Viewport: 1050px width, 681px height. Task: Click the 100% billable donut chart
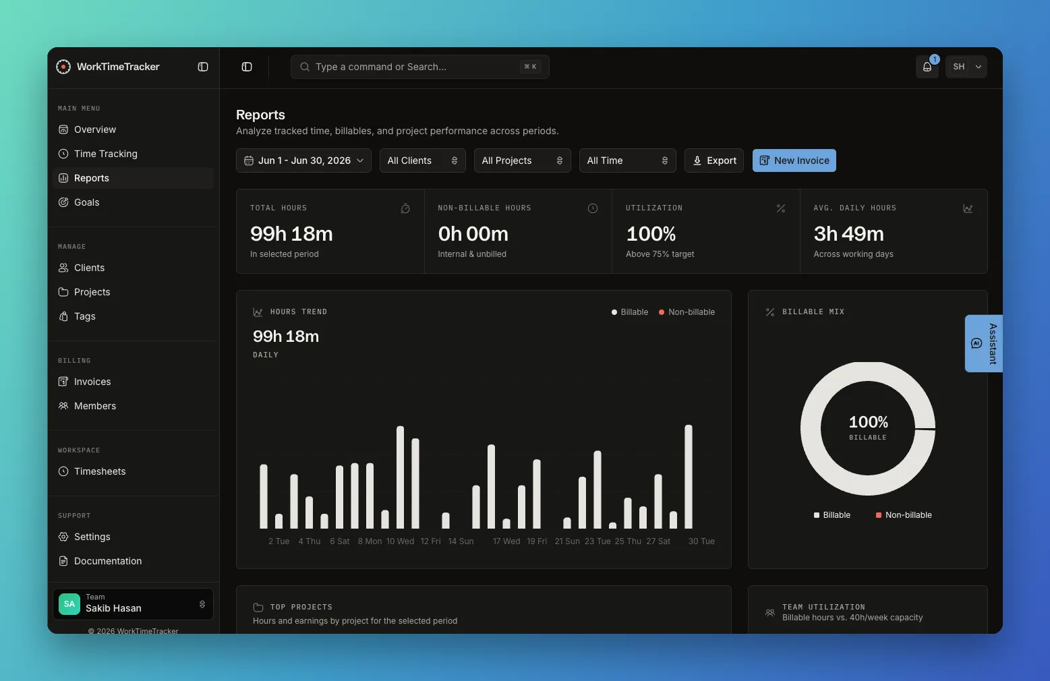pyautogui.click(x=868, y=429)
